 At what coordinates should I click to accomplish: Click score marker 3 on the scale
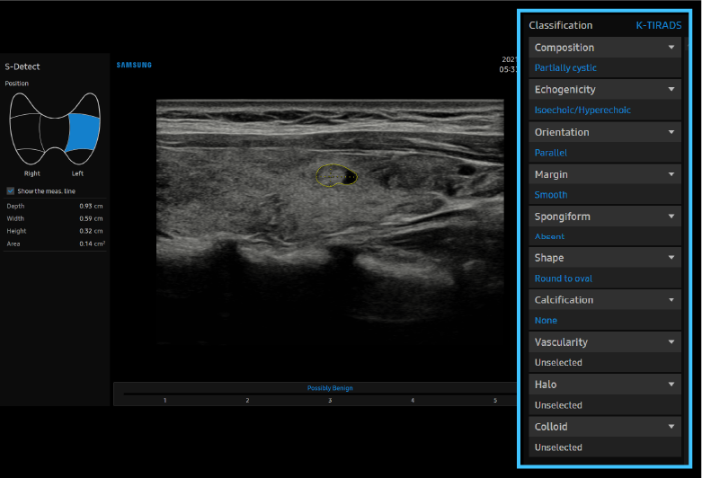[x=330, y=400]
